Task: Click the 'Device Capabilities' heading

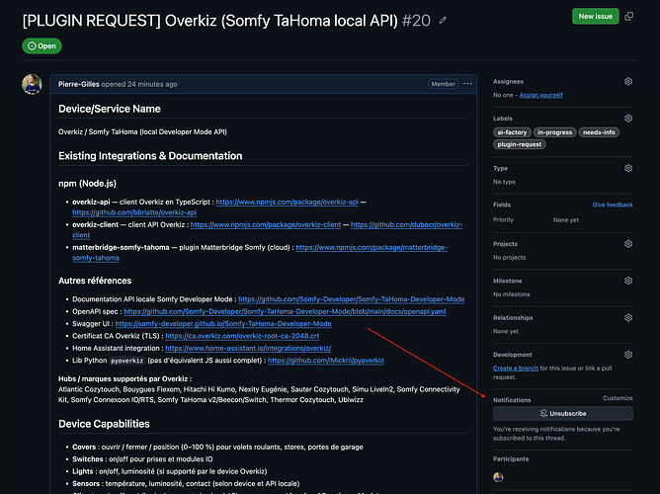Action: coord(104,424)
